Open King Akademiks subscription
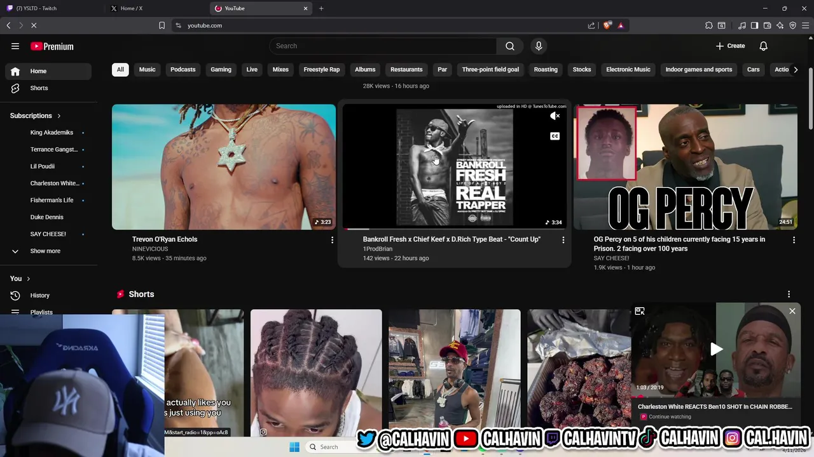 (x=52, y=133)
